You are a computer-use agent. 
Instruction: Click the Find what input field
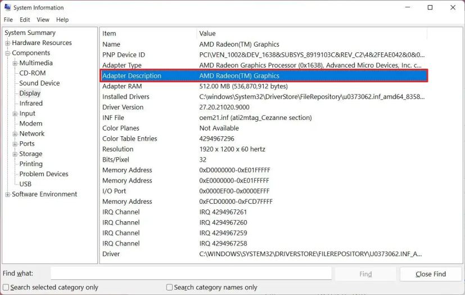(191, 274)
